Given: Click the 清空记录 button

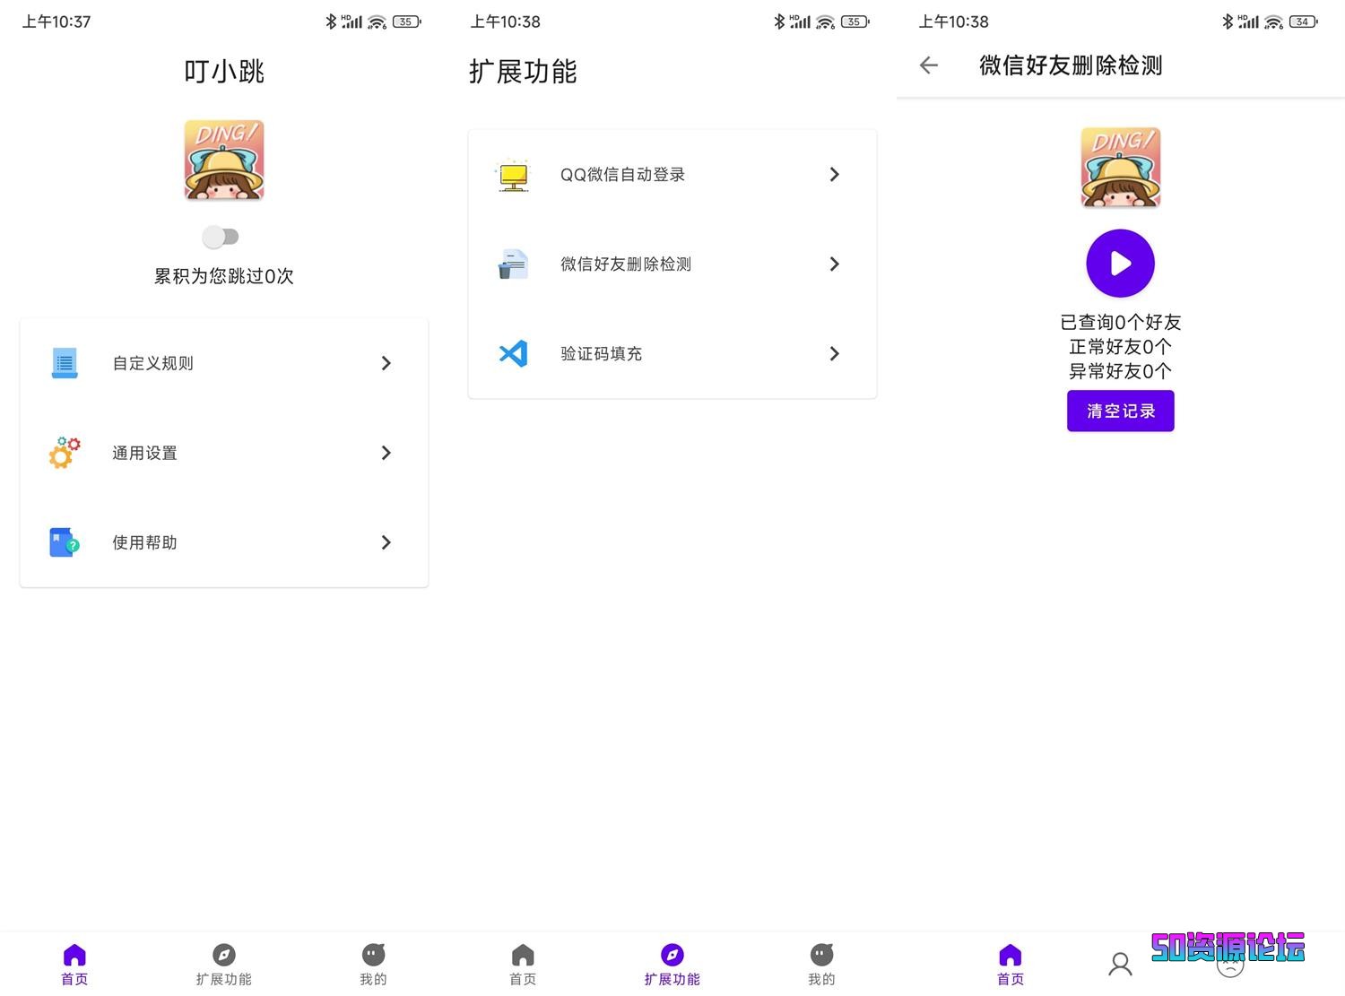Looking at the screenshot, I should 1121,411.
